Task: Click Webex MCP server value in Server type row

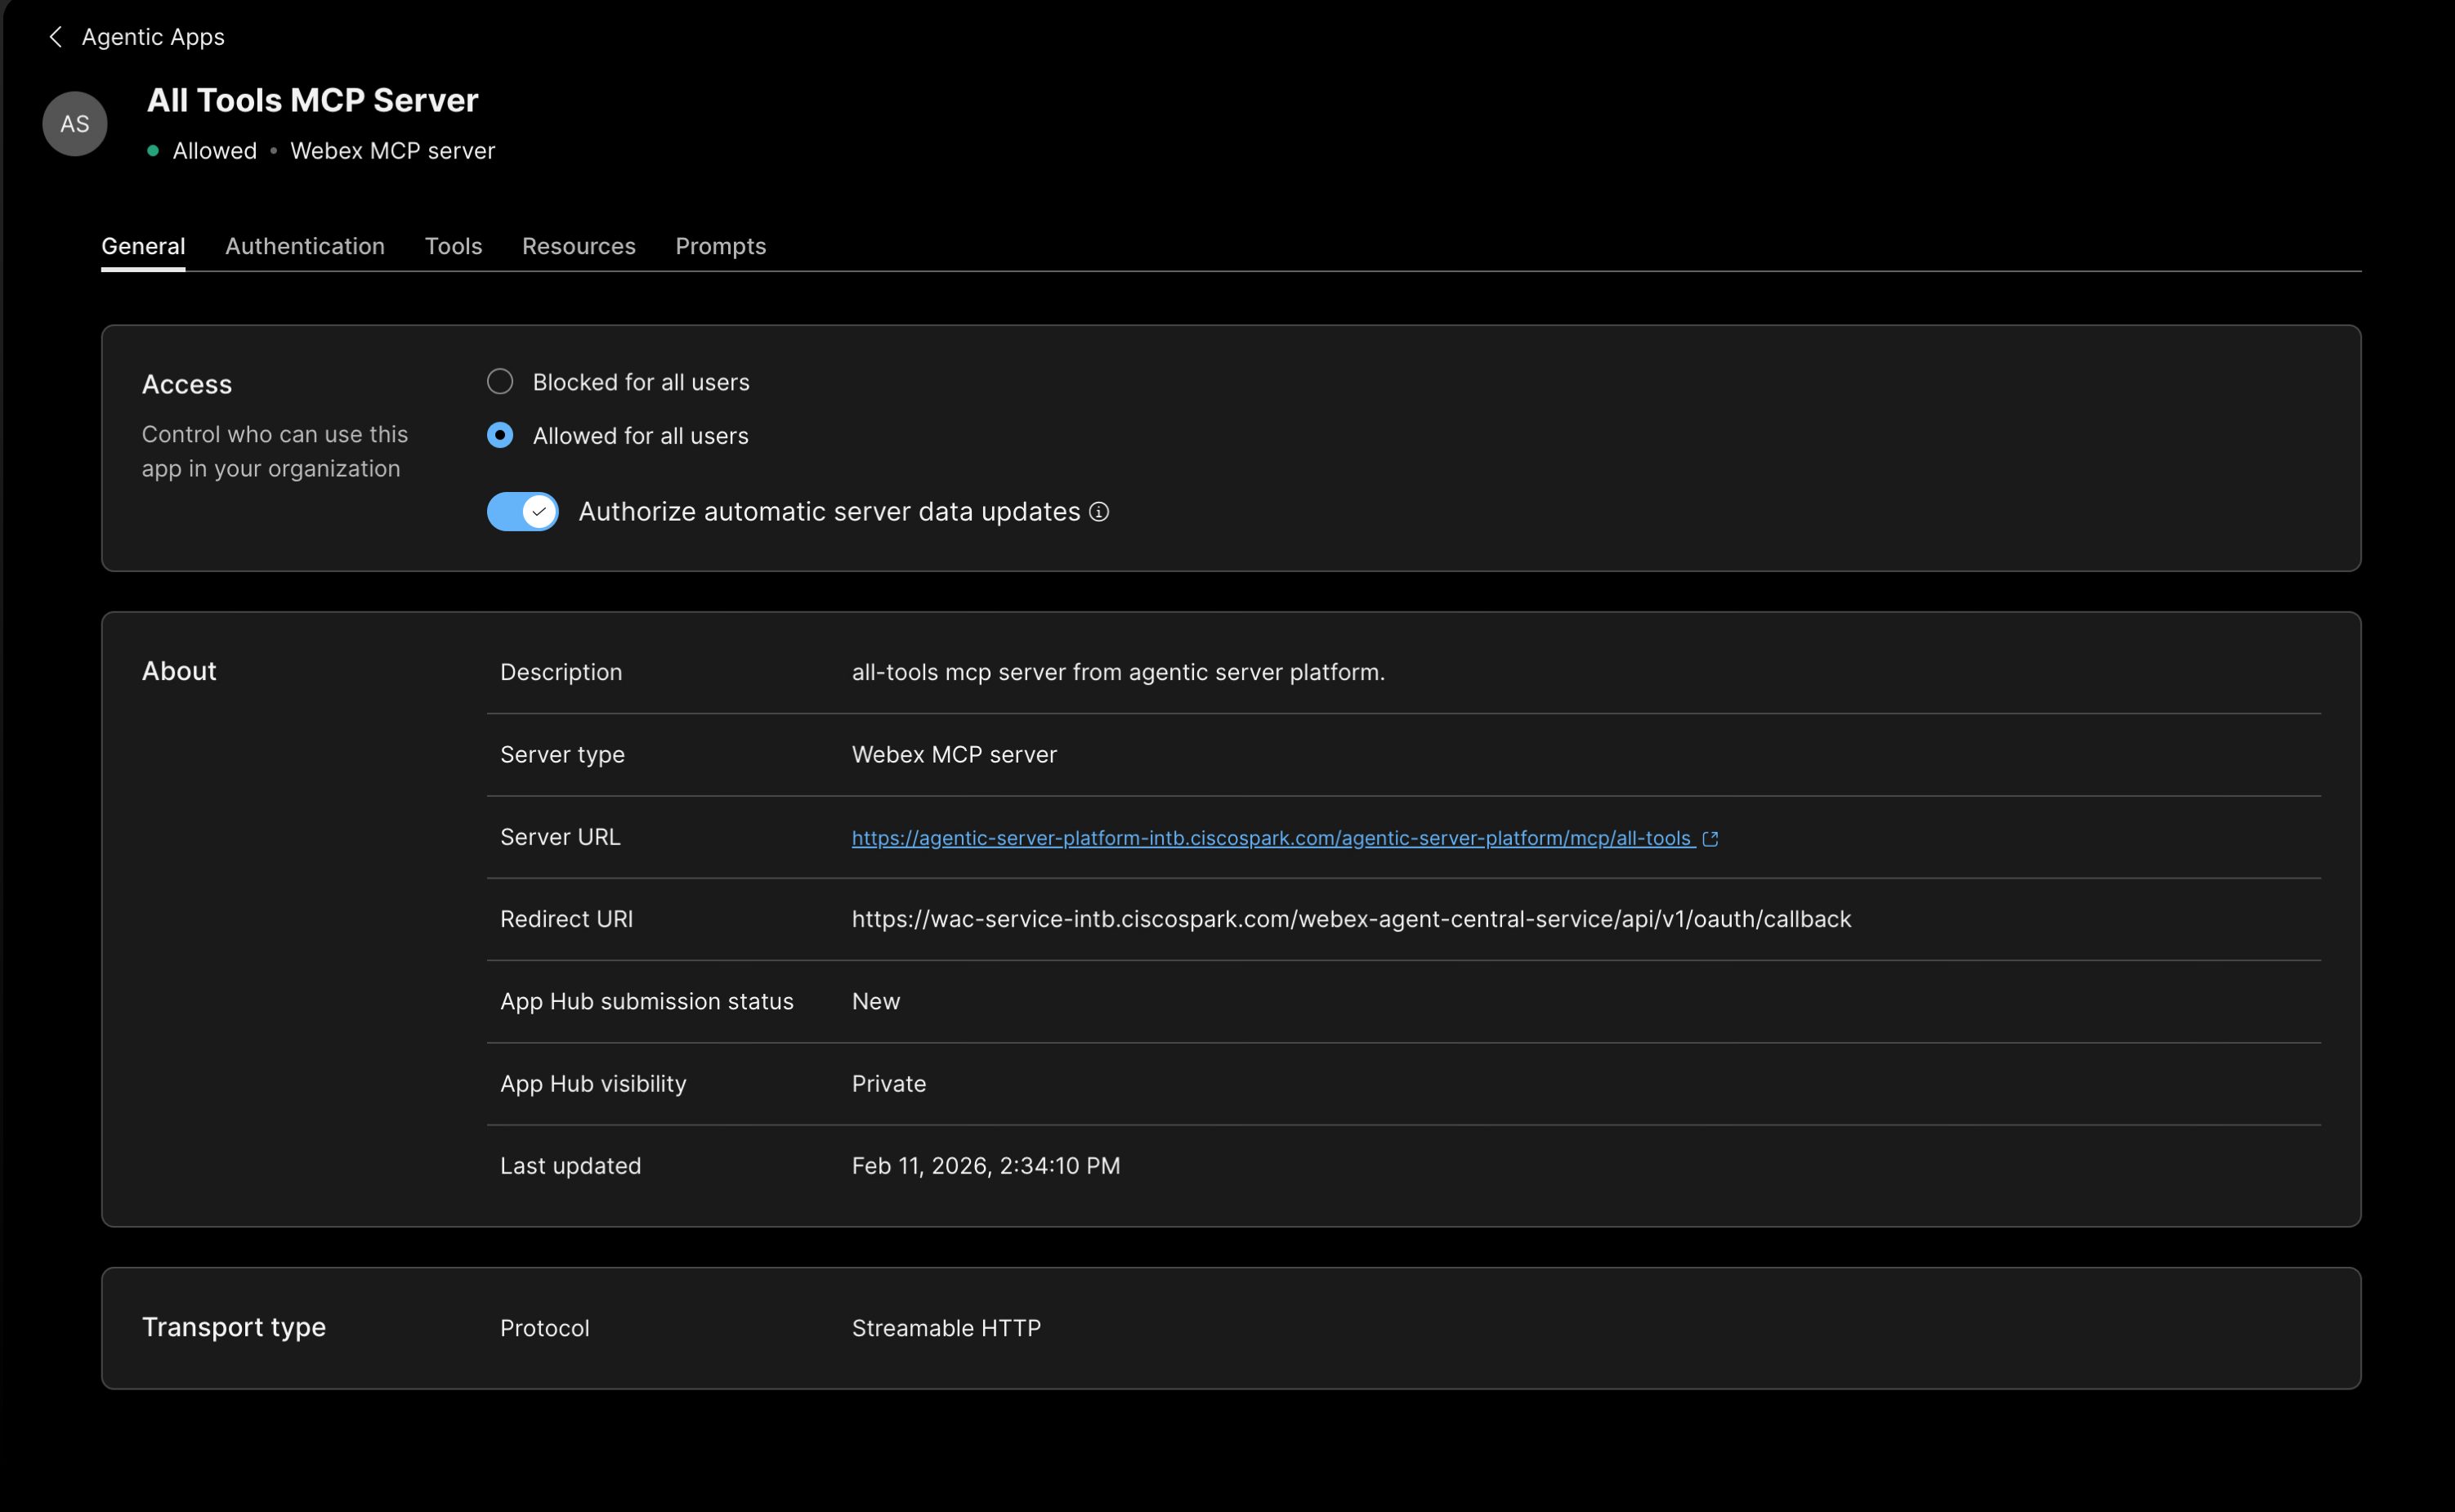Action: coord(954,755)
